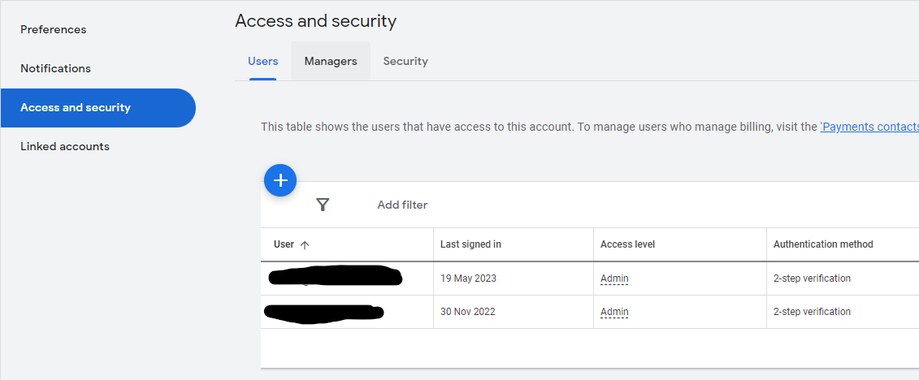The width and height of the screenshot is (919, 380).
Task: Click the Add filter field
Action: (402, 205)
